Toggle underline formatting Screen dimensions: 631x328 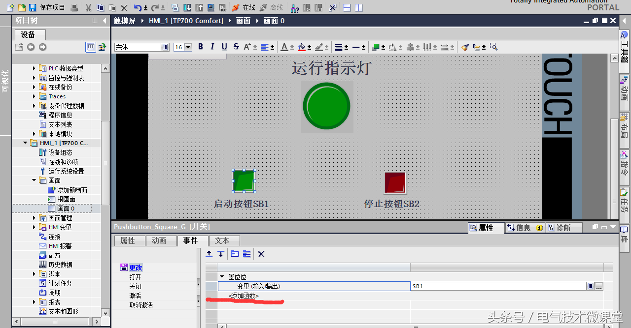(x=224, y=47)
